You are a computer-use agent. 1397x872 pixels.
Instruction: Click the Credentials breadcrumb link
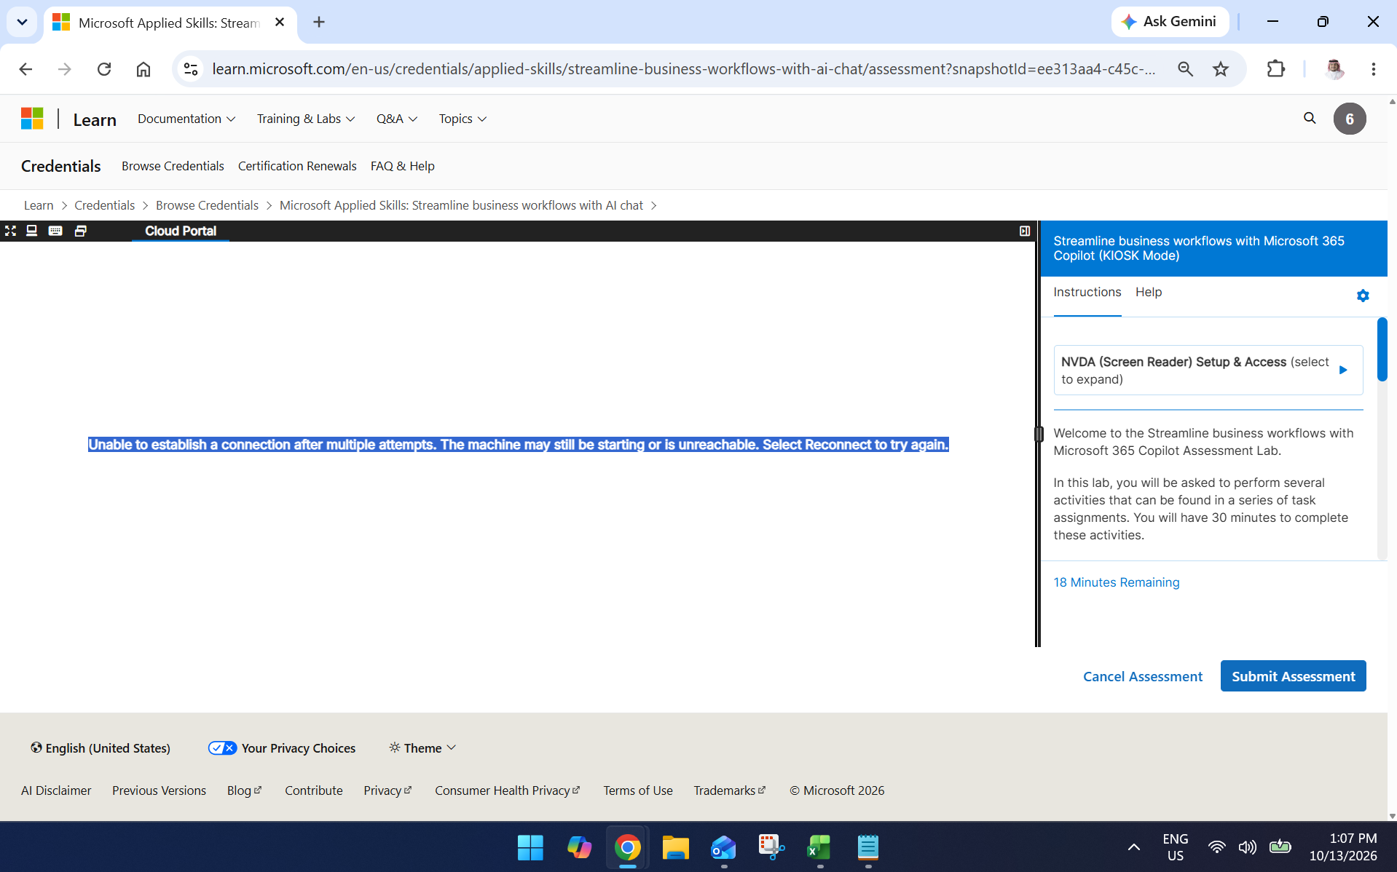[104, 205]
